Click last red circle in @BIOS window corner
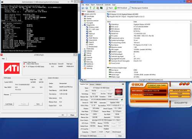192x139 pixels. coord(188,84)
